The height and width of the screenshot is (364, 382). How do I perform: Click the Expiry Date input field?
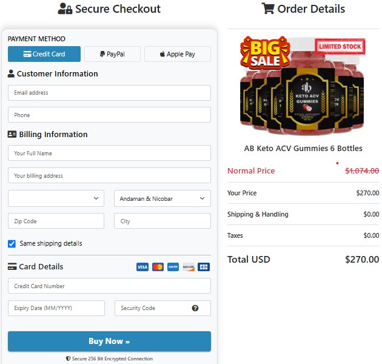tap(56, 308)
